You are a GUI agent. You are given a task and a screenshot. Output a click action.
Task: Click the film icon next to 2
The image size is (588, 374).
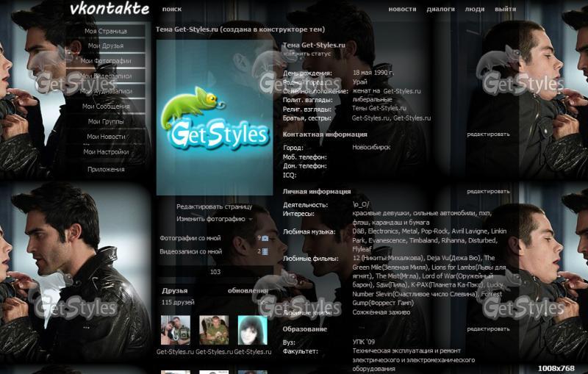point(265,252)
